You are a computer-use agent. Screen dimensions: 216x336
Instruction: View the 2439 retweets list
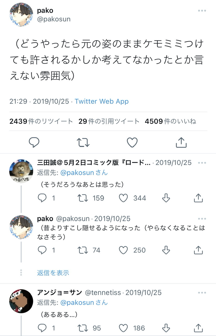41,121
